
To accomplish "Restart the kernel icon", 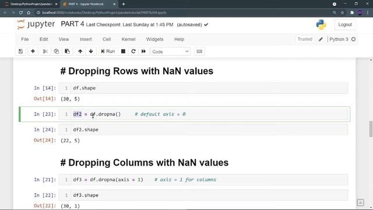I will coord(133,51).
